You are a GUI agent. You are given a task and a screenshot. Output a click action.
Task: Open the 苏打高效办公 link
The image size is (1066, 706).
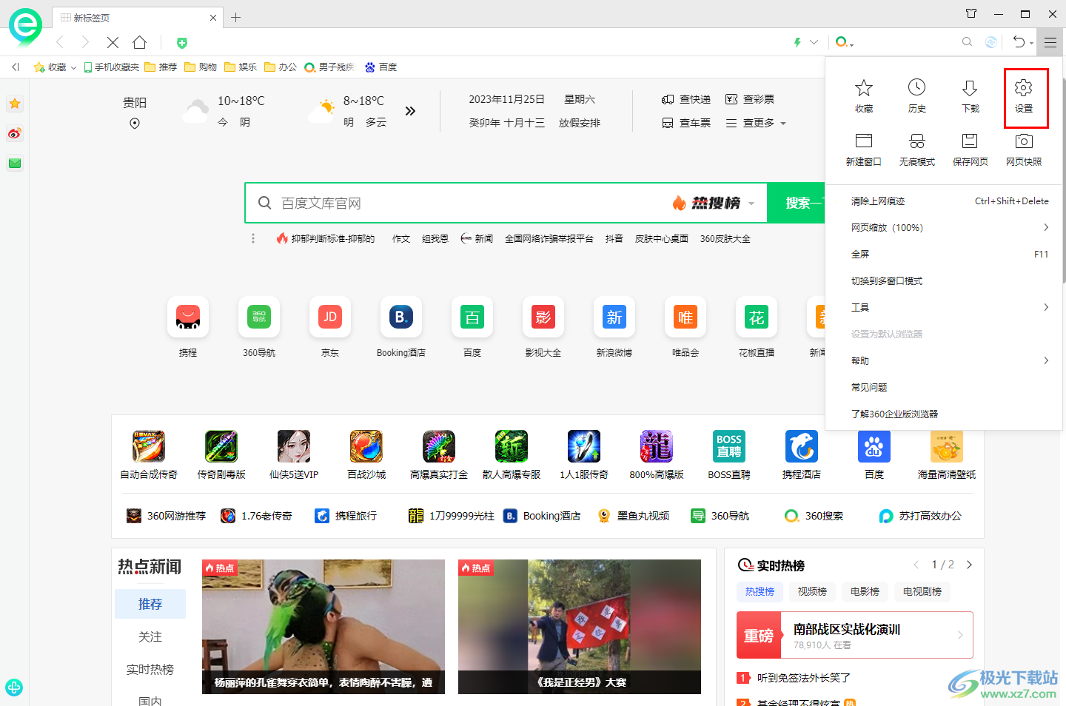[920, 516]
